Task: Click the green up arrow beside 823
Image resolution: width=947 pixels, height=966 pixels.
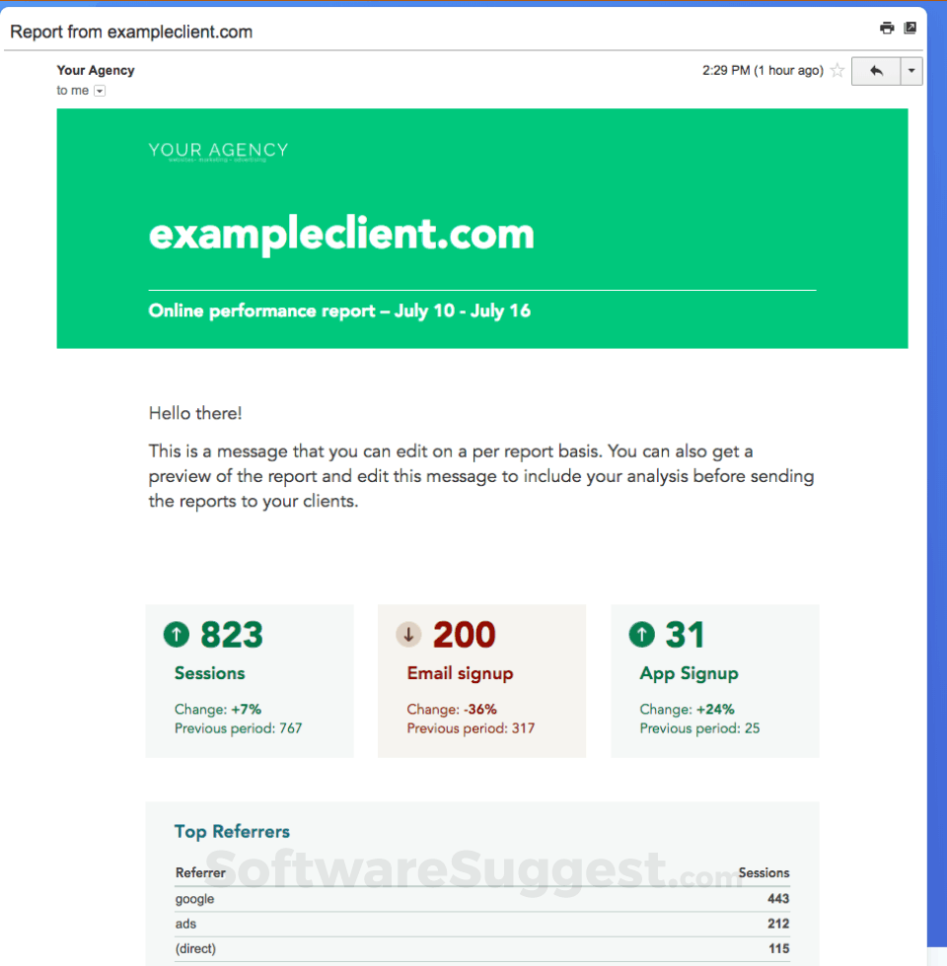Action: pyautogui.click(x=177, y=634)
